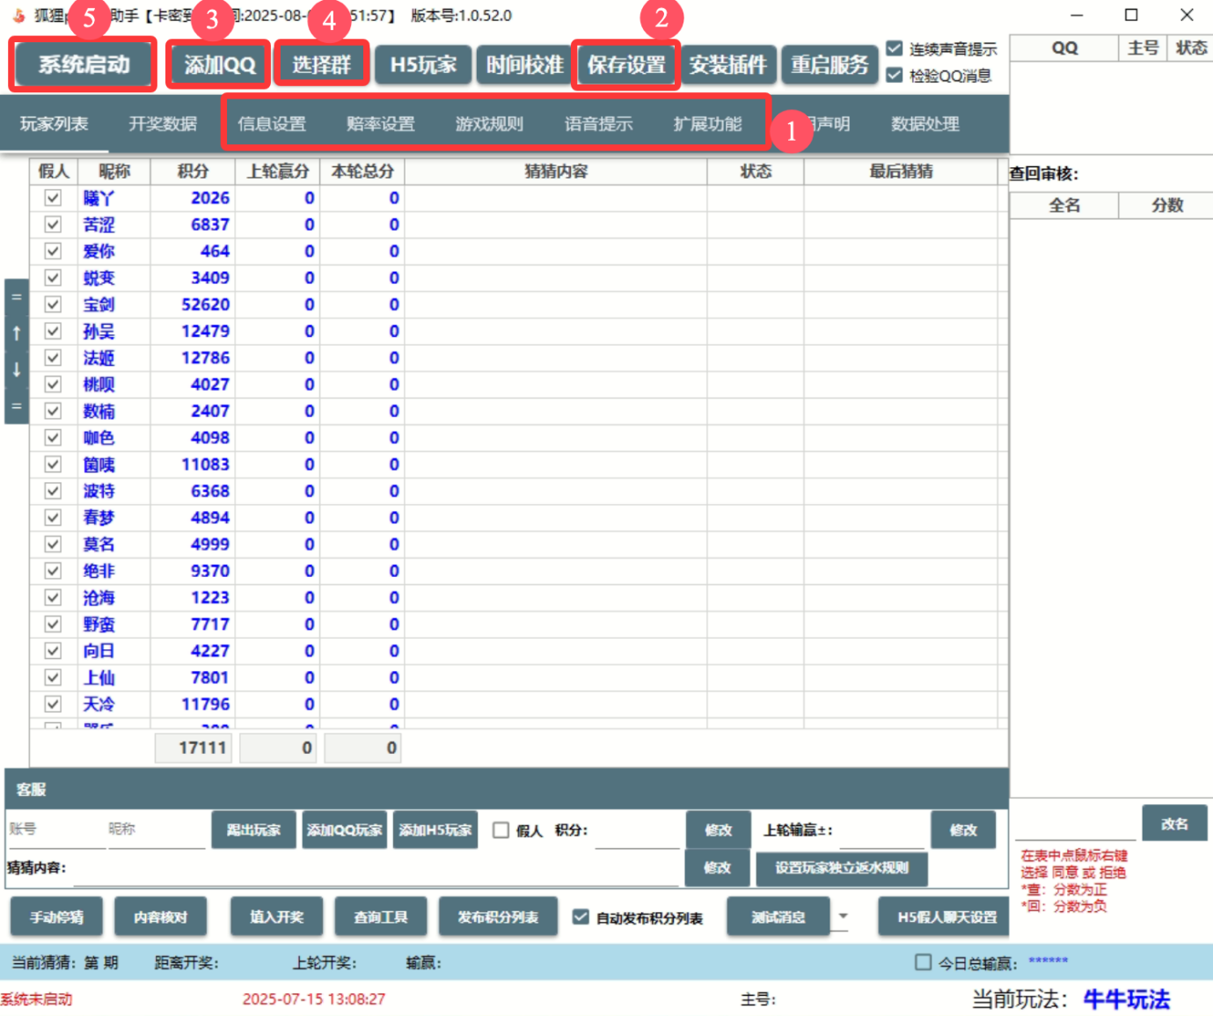Click the down arrow on left sidebar
The image size is (1213, 1016).
(16, 370)
